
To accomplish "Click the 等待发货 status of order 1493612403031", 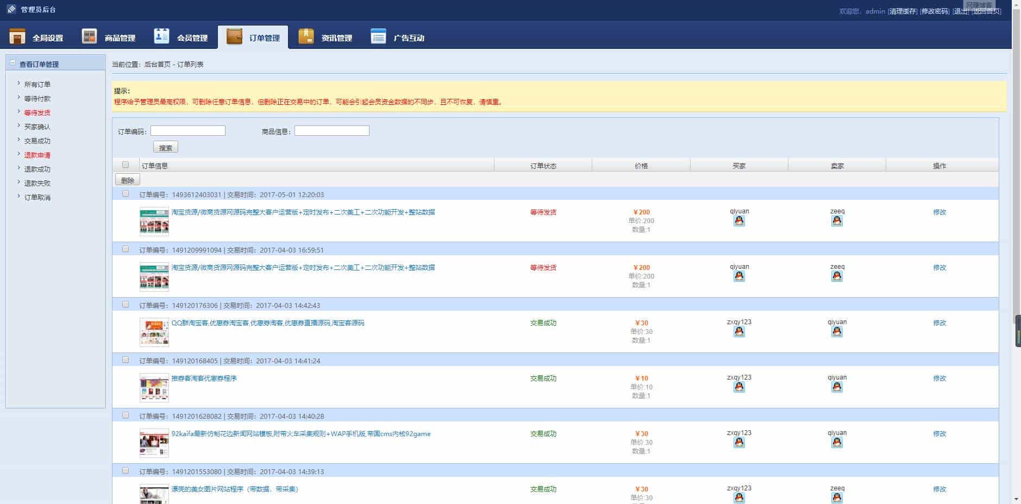I will coord(543,212).
